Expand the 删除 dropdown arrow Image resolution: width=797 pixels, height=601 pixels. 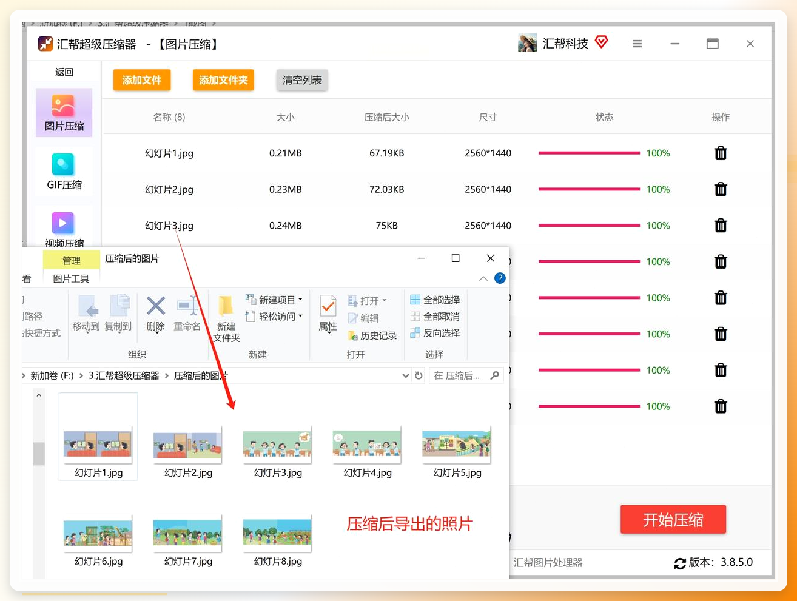(156, 333)
